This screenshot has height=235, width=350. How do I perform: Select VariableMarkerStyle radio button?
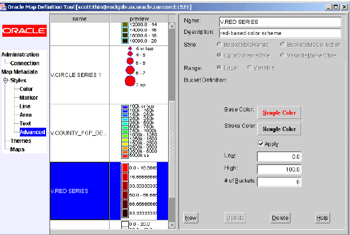[x=308, y=55]
